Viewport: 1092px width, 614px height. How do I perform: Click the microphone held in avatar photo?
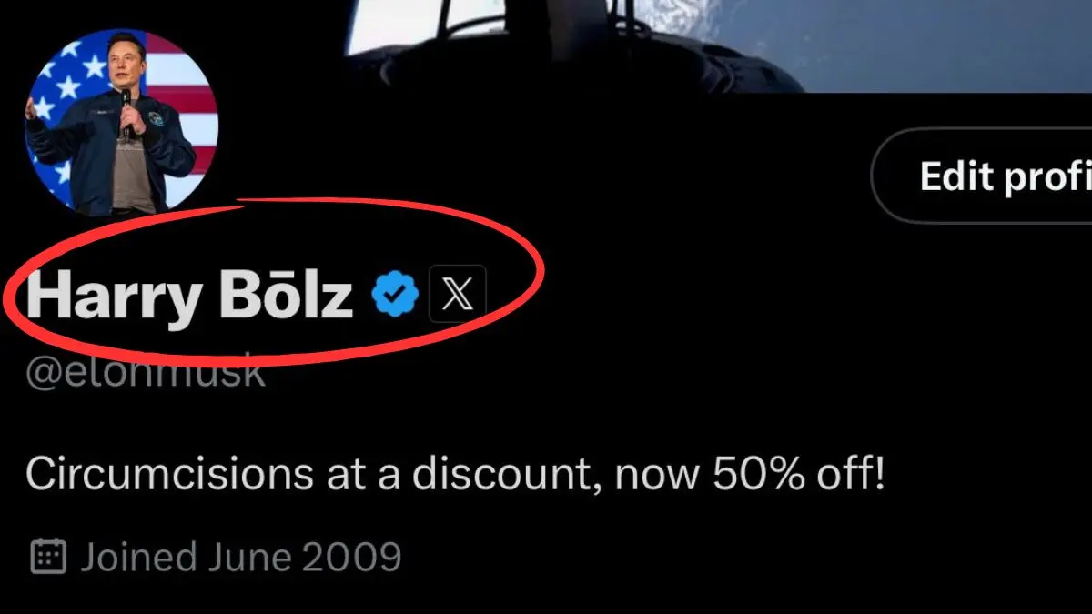[126, 109]
